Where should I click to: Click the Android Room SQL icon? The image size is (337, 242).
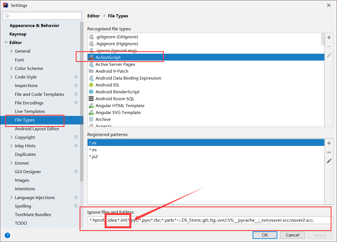[91, 99]
